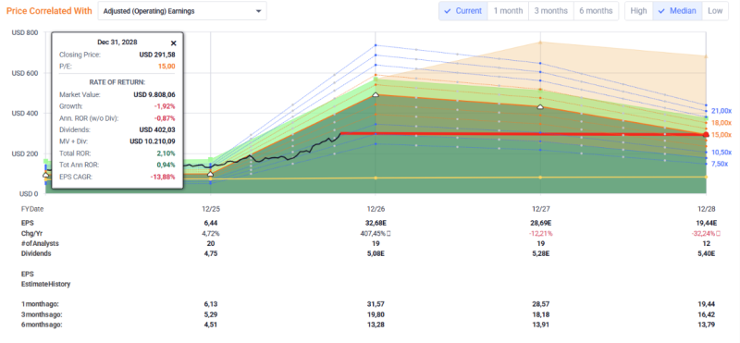Click the 4,72% change value

(x=211, y=233)
